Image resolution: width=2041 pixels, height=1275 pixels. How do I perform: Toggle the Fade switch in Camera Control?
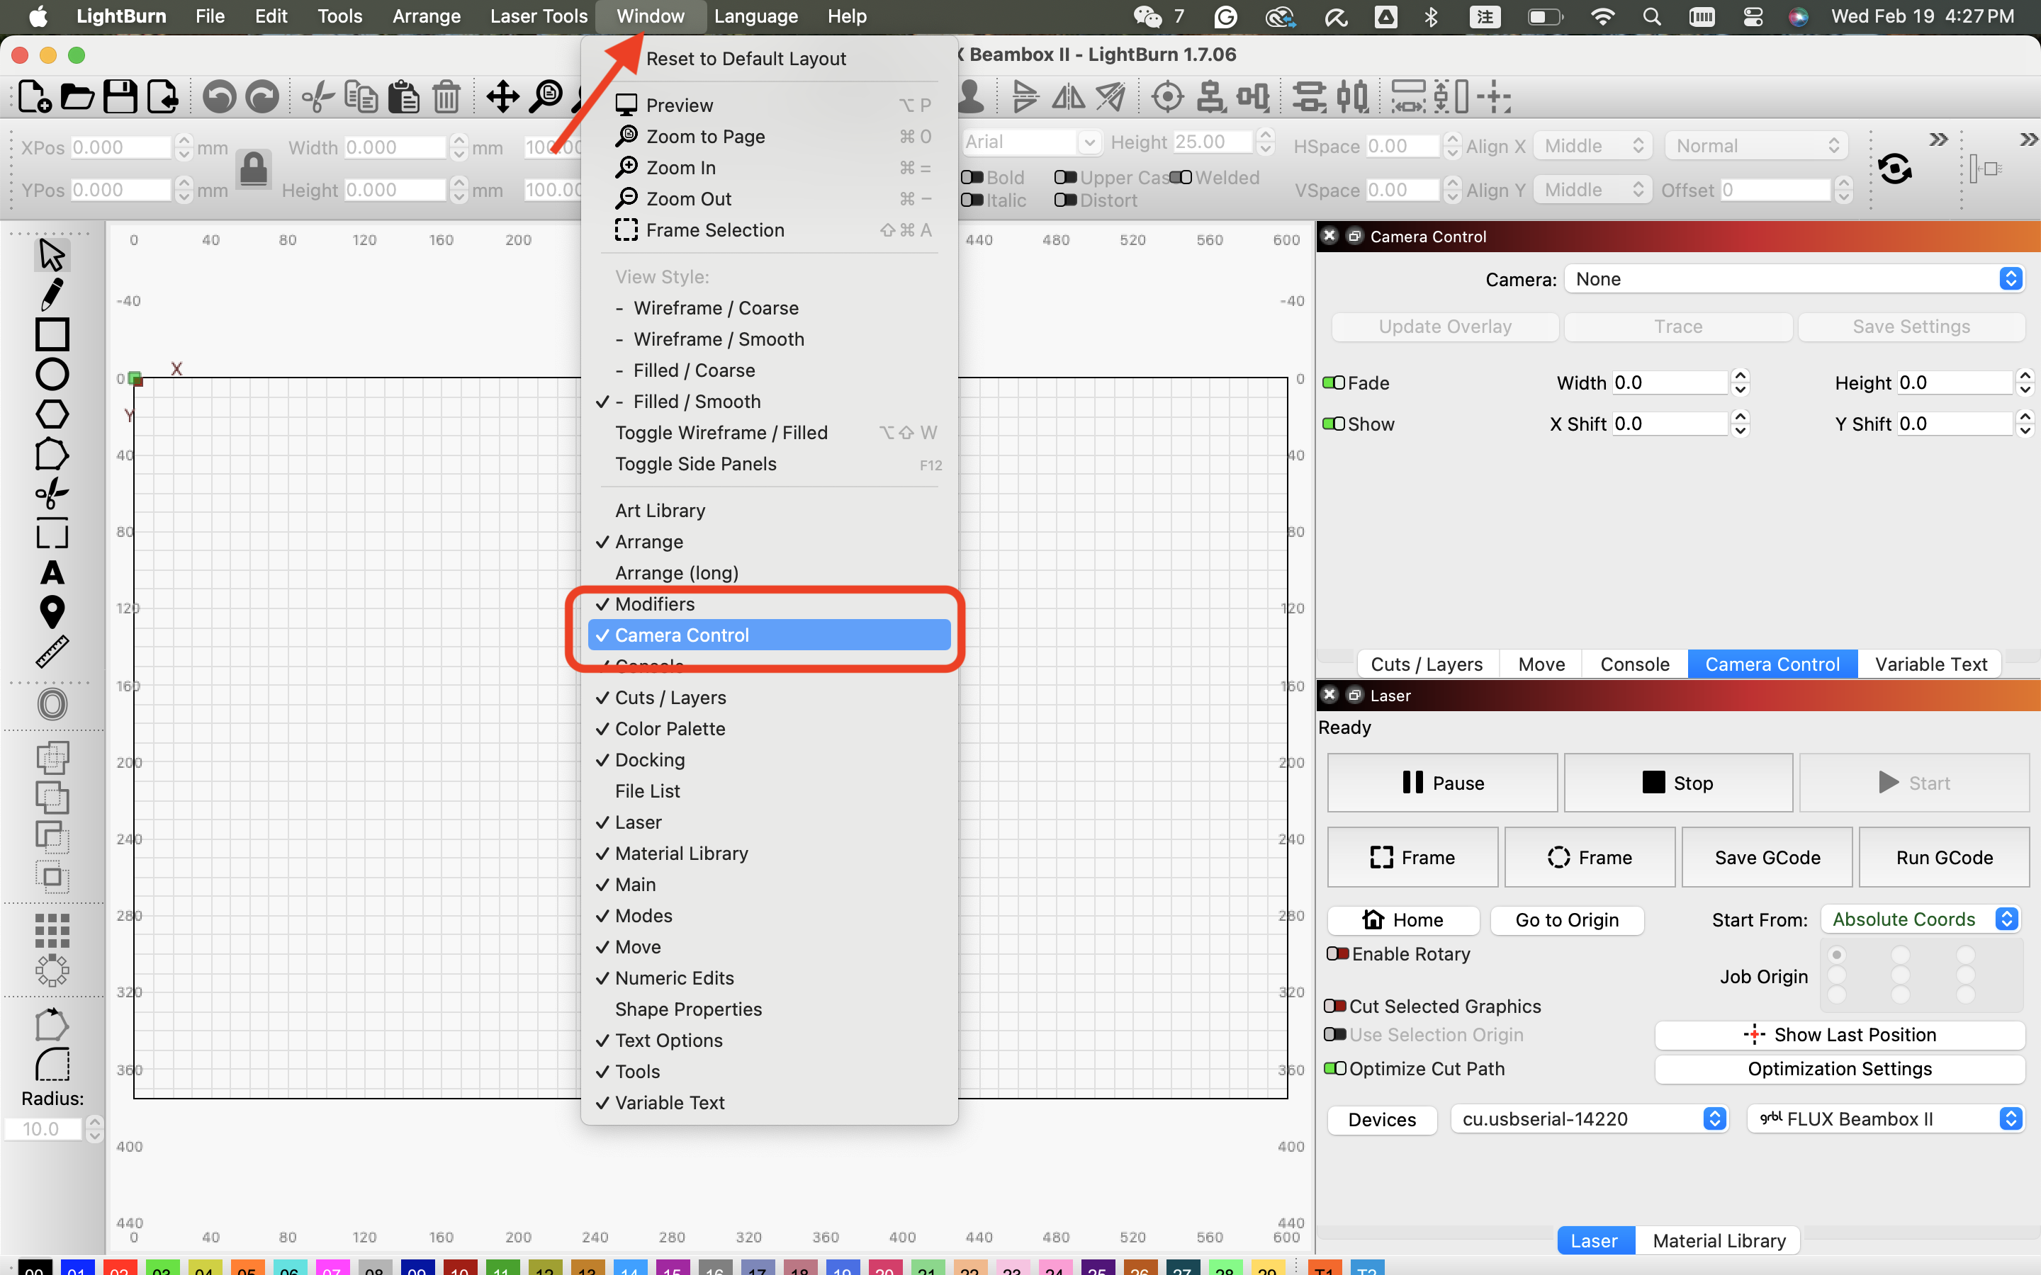point(1334,382)
